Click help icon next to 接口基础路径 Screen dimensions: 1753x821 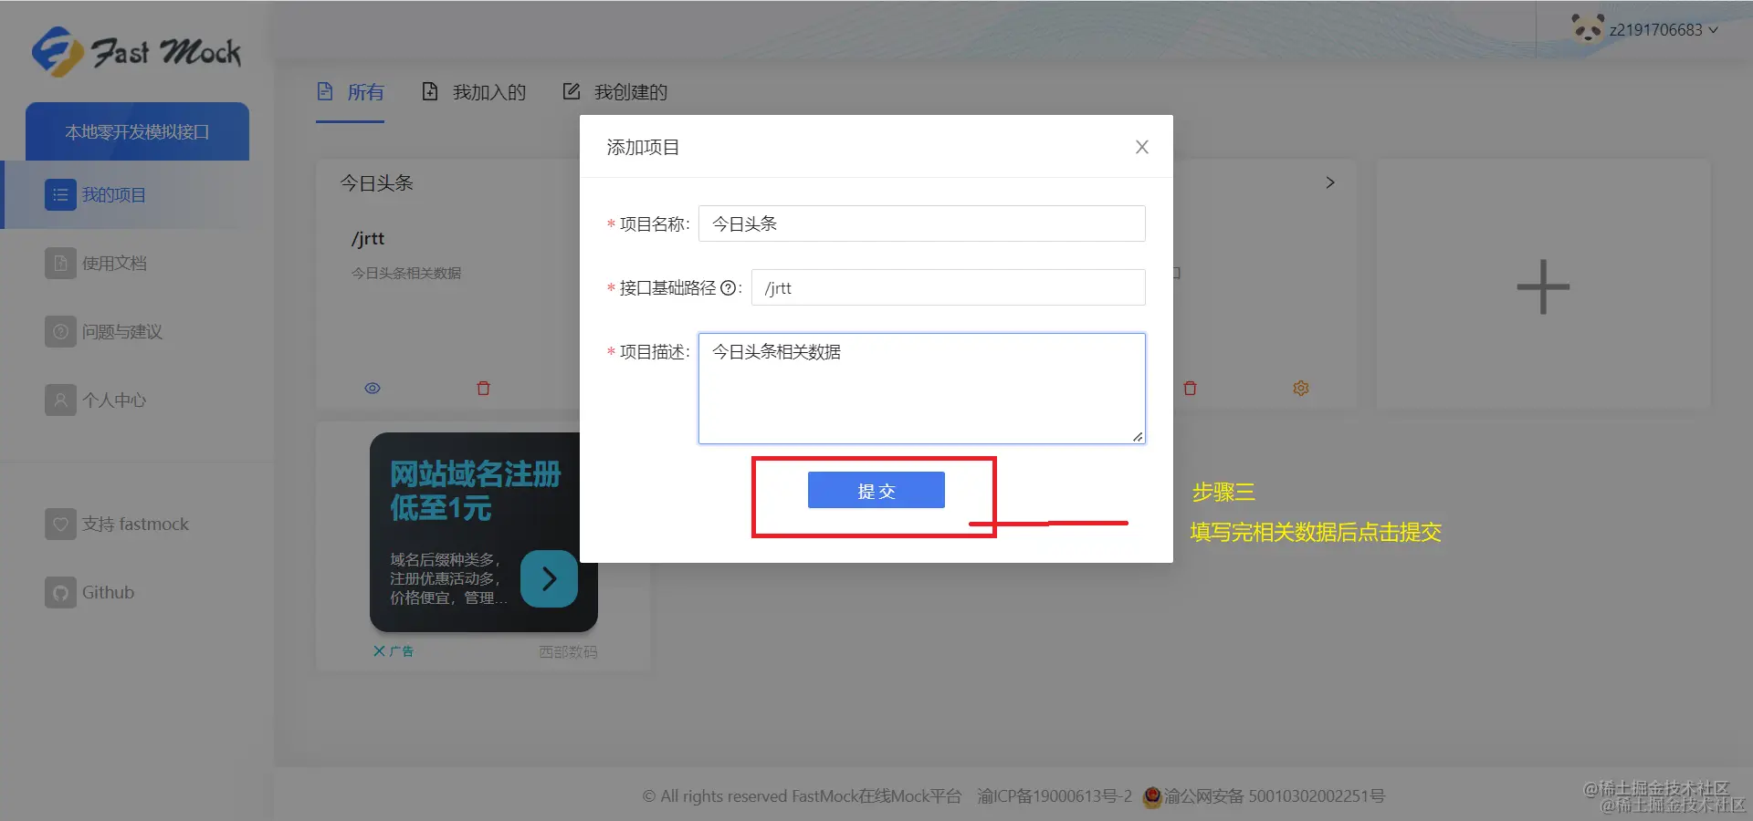728,288
